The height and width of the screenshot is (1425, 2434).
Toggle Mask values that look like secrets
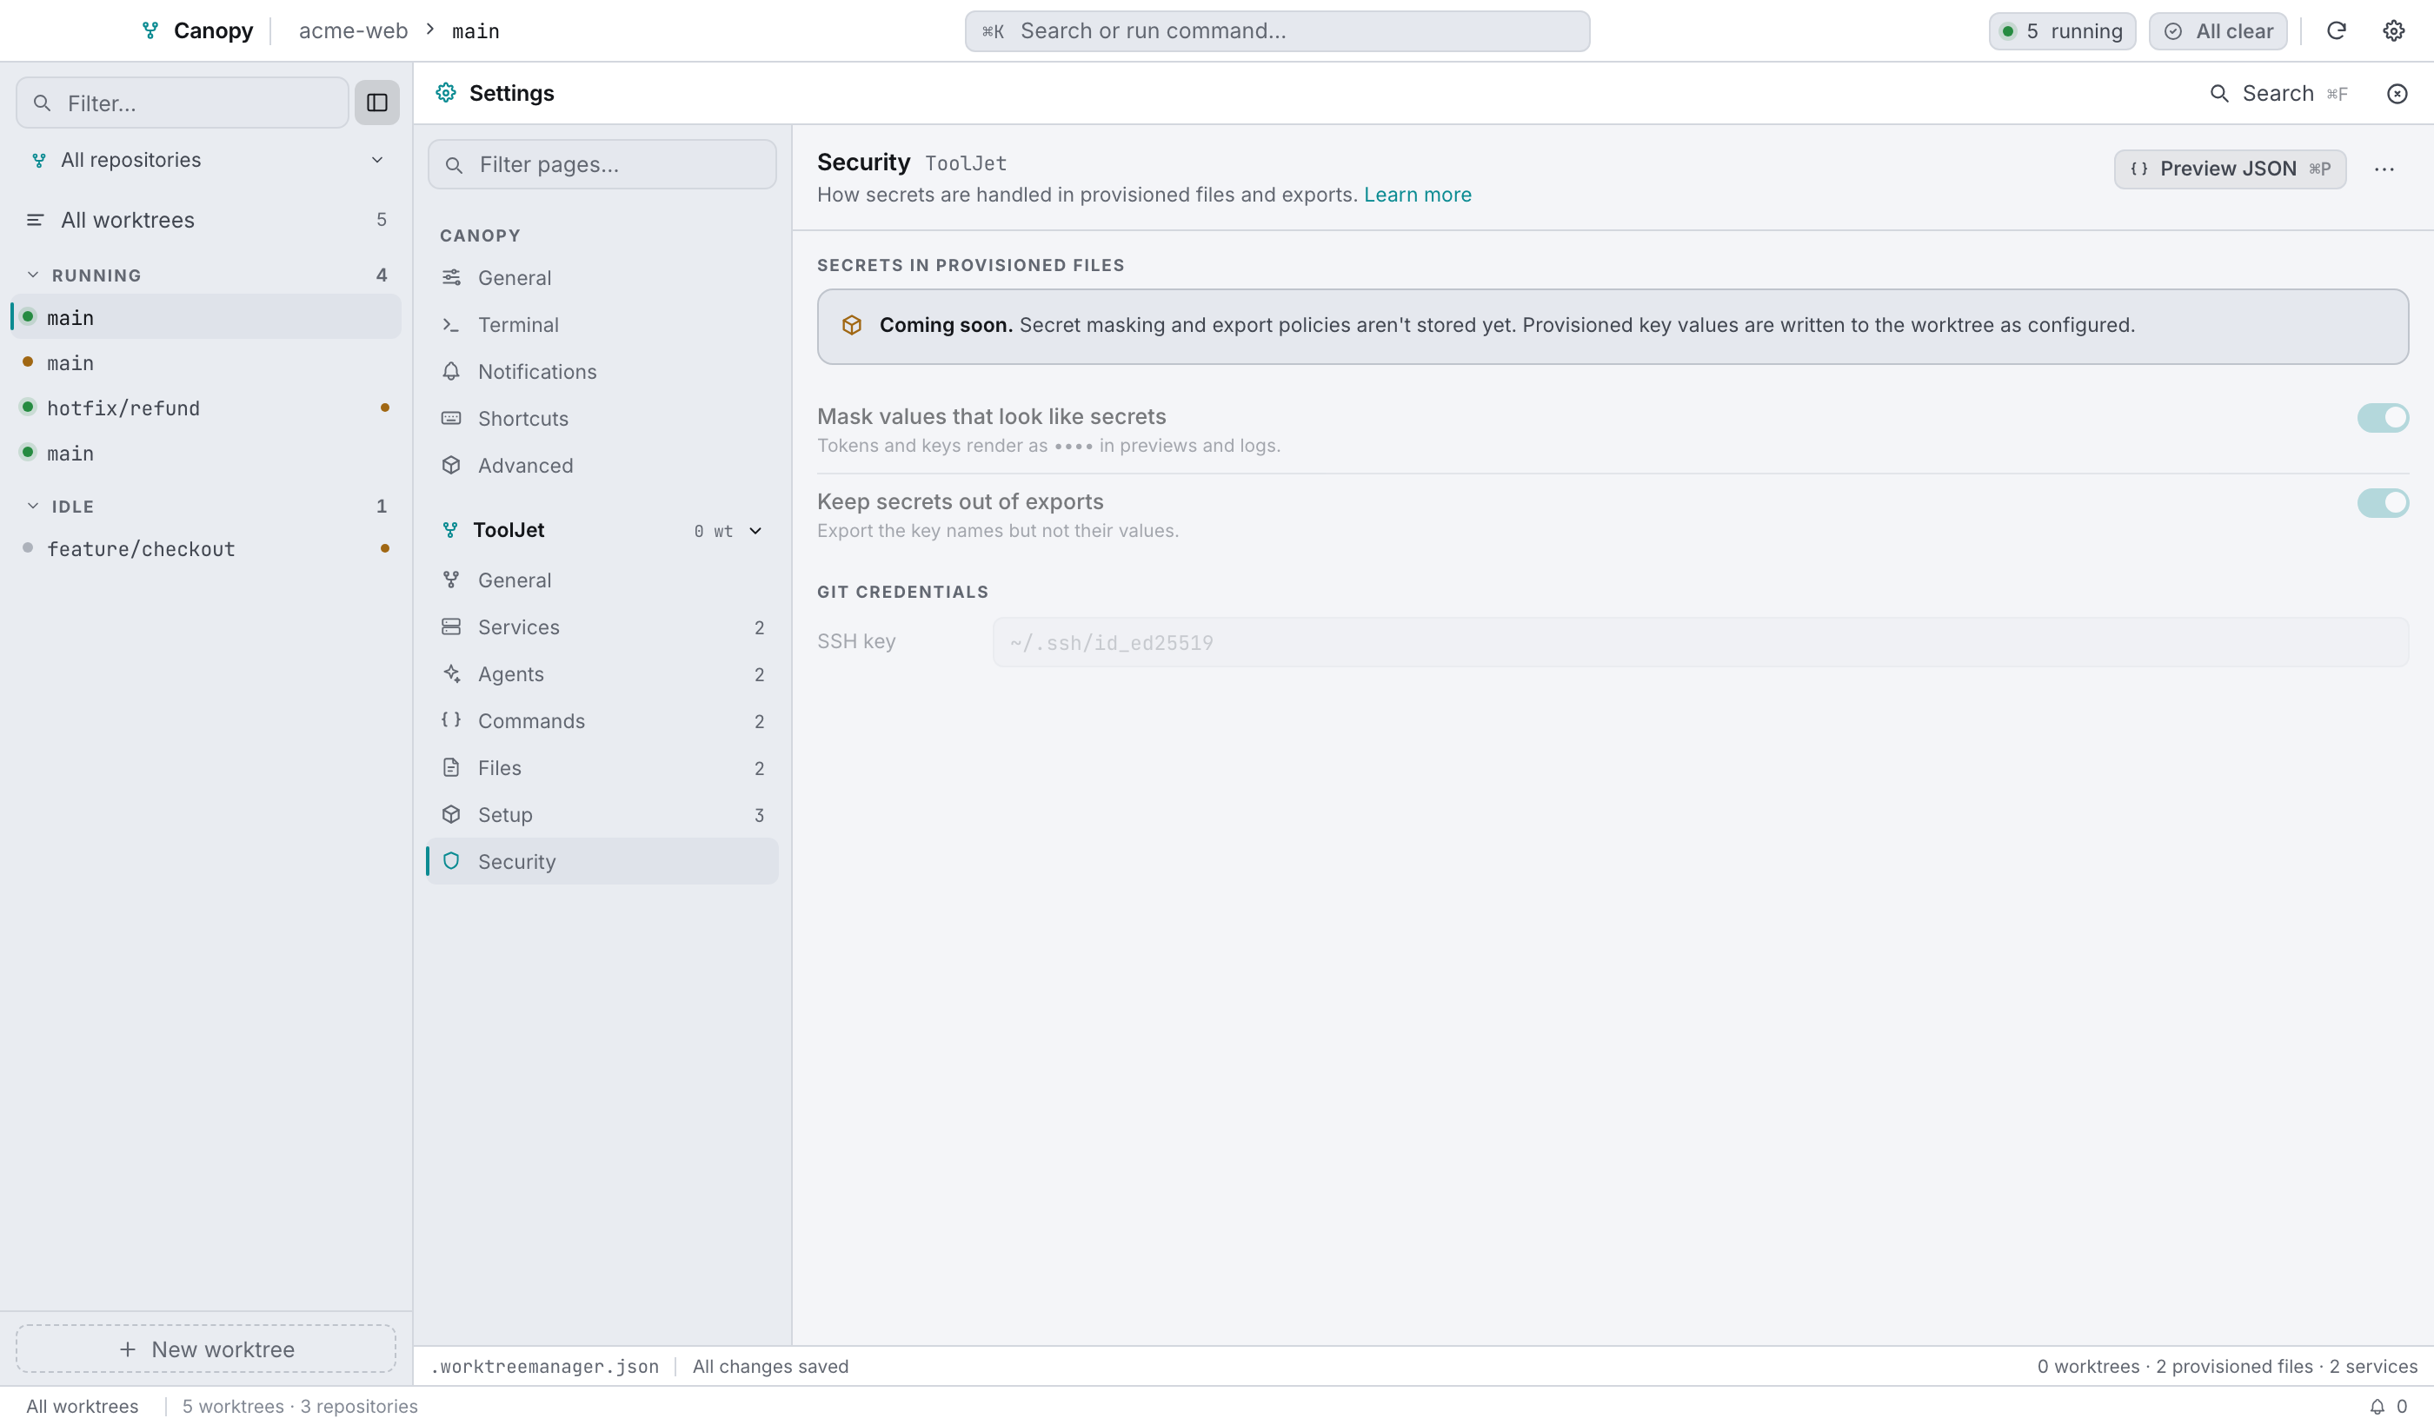[x=2382, y=418]
